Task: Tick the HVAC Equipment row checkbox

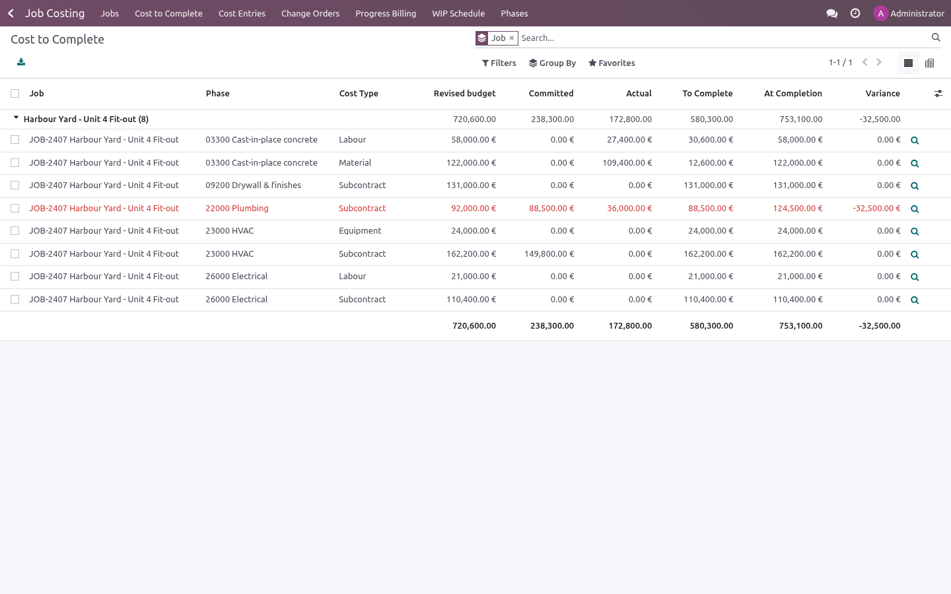Action: click(15, 231)
